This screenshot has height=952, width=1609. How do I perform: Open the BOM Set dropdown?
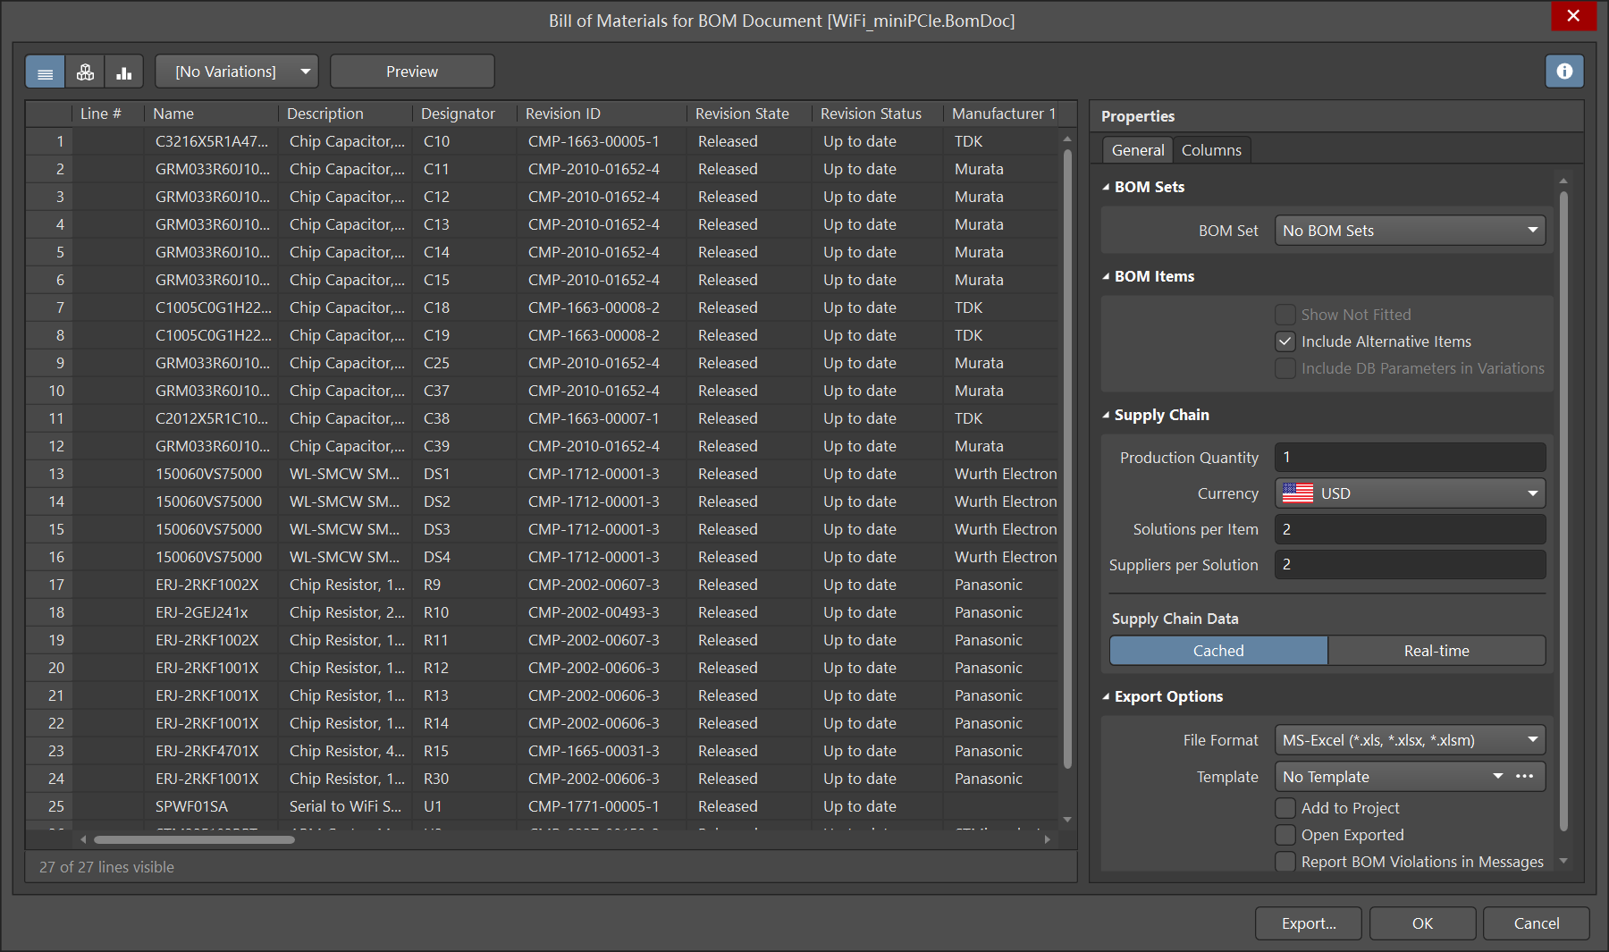pyautogui.click(x=1410, y=231)
